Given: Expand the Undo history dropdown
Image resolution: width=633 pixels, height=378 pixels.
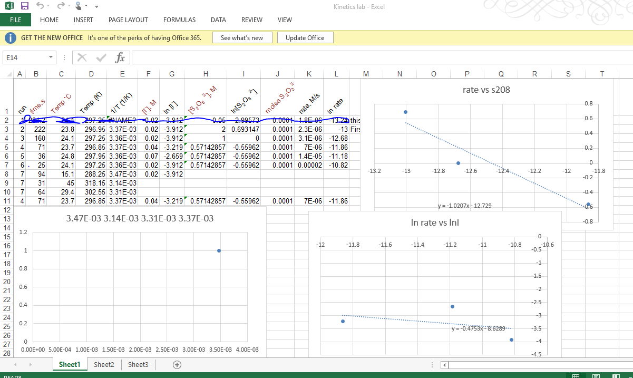Looking at the screenshot, I should point(47,6).
